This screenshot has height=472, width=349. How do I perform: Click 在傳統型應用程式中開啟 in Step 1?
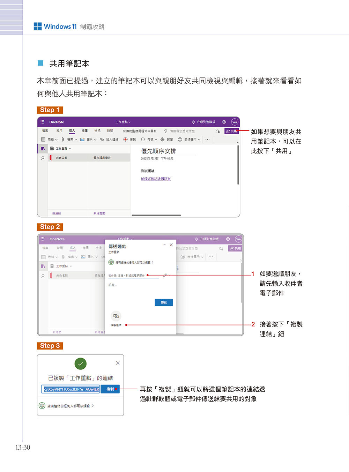pos(140,131)
